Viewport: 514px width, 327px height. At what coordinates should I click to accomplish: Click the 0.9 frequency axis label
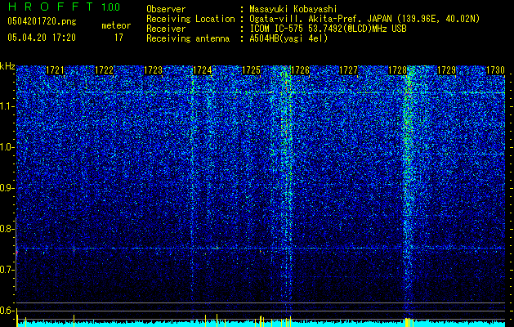point(7,188)
